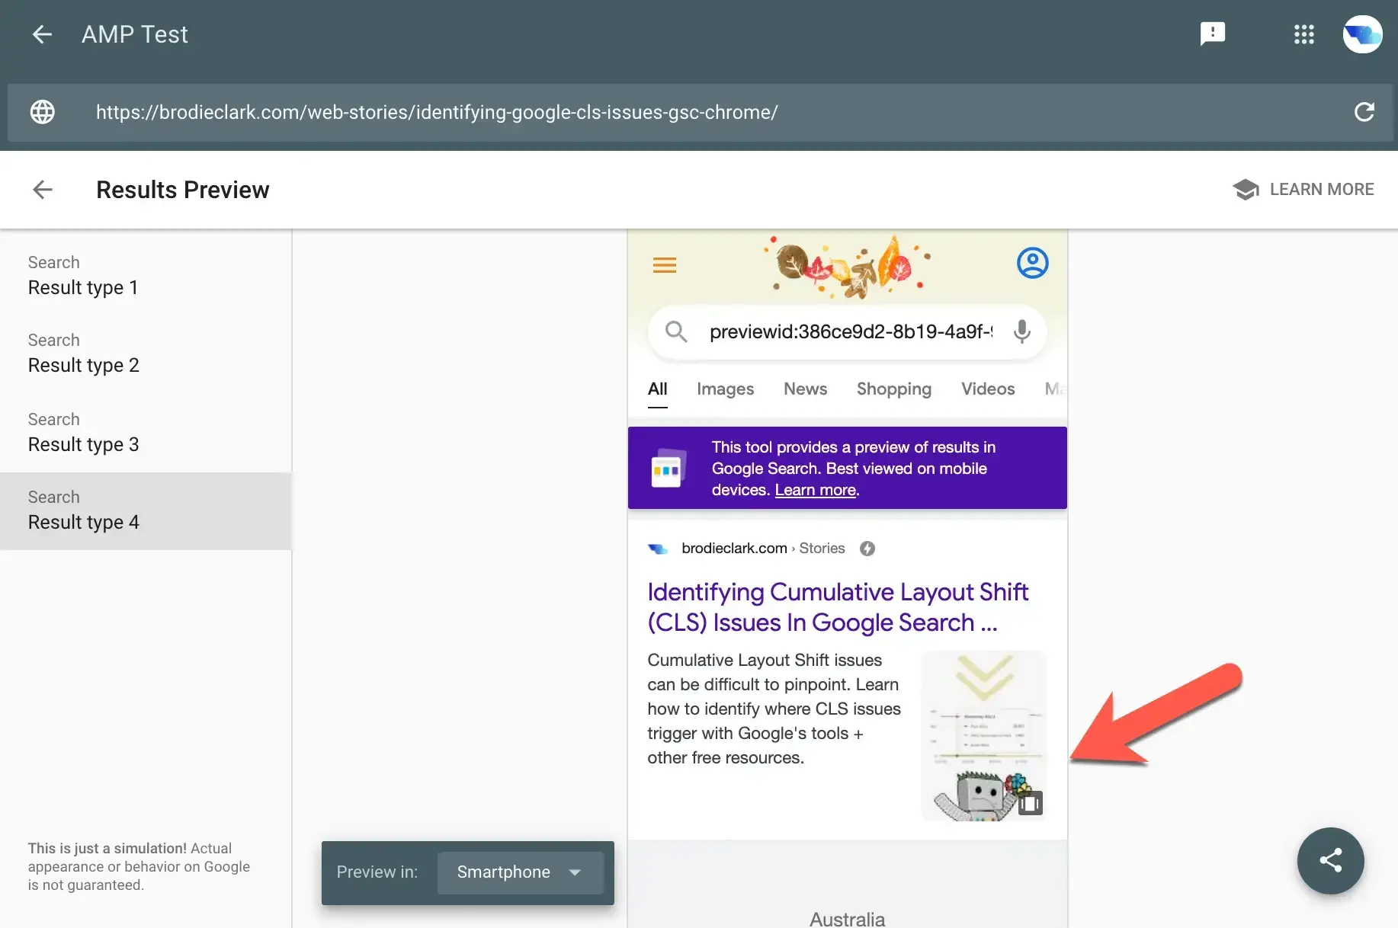Select the Shopping tab in the preview

893,389
